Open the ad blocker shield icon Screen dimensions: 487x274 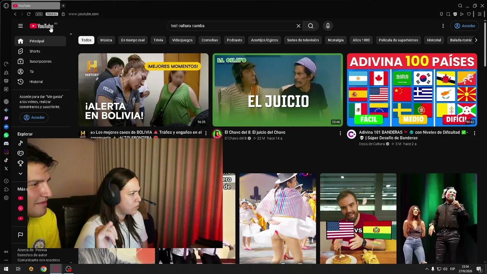tap(455, 14)
